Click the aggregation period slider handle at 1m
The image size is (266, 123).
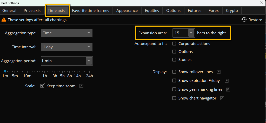coord(5,71)
